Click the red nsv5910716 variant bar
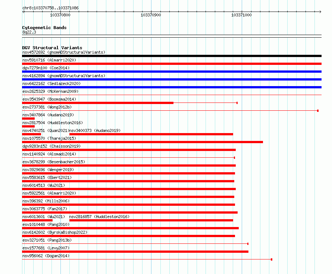Viewport: 332px width, 274px height. pos(172,64)
